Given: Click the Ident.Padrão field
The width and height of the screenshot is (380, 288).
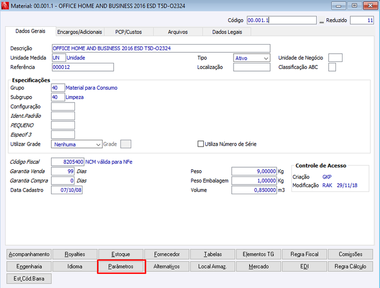Looking at the screenshot, I should (63, 116).
